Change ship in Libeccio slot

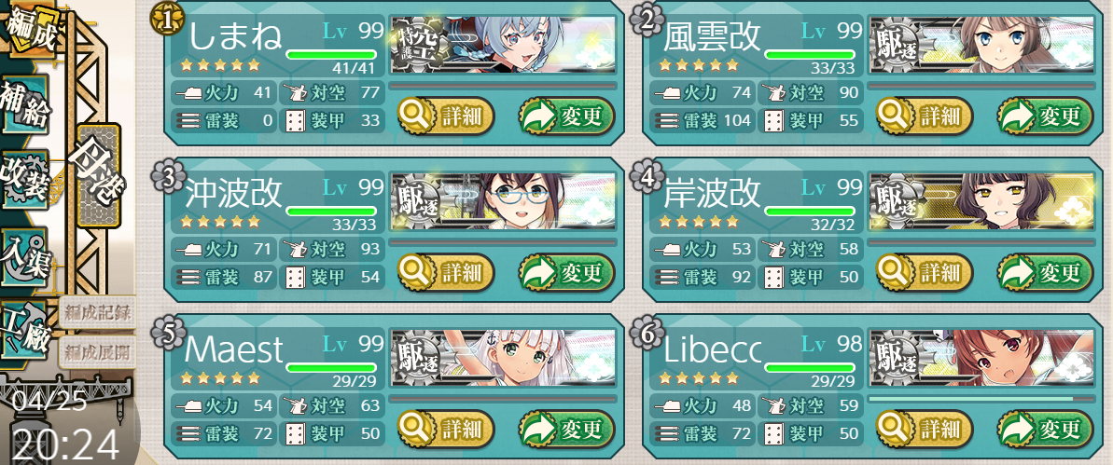[x=1046, y=429]
